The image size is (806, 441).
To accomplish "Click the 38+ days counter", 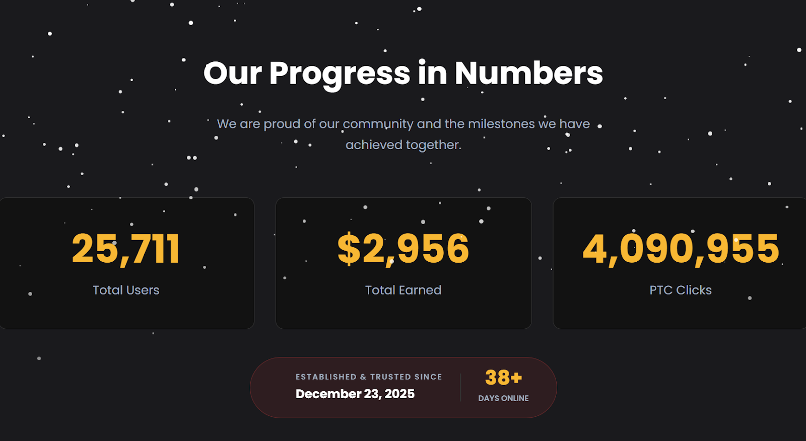I will click(503, 377).
